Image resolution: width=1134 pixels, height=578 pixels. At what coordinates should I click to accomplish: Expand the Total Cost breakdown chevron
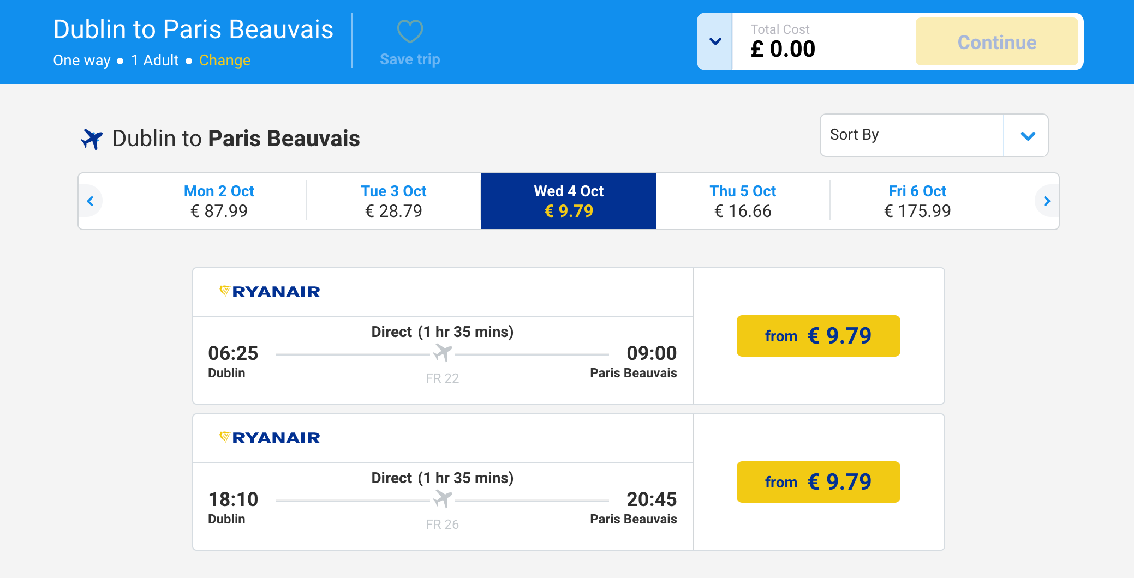coord(715,41)
